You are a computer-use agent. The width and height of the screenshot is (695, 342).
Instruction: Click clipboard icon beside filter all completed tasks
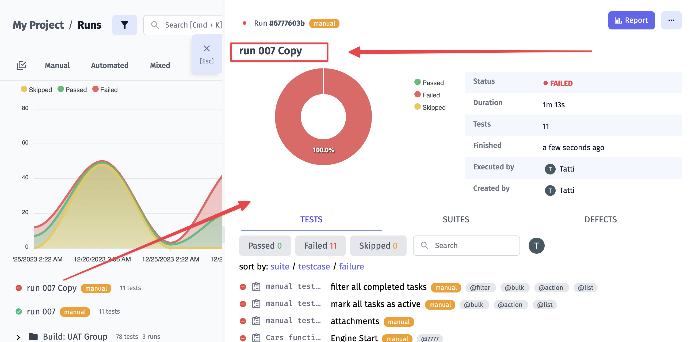pos(256,287)
